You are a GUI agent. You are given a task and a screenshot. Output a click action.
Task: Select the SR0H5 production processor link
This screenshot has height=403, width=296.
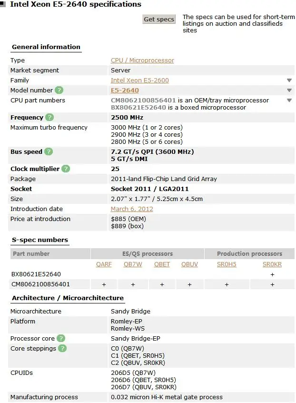coord(227,264)
